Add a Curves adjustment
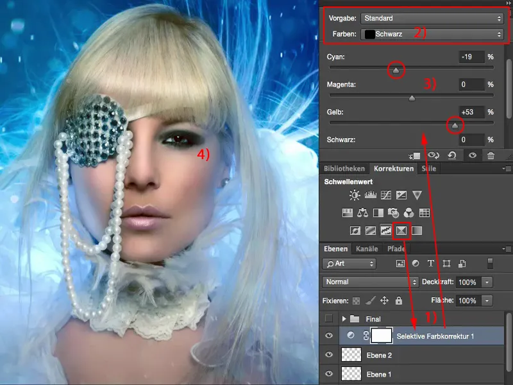 386,196
